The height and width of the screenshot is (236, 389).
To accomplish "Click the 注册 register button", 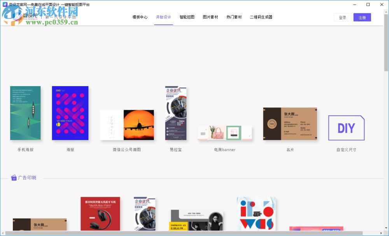I will pos(362,17).
